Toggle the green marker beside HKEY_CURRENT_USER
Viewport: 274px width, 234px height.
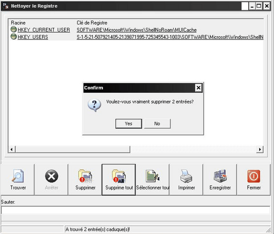[x=14, y=29]
